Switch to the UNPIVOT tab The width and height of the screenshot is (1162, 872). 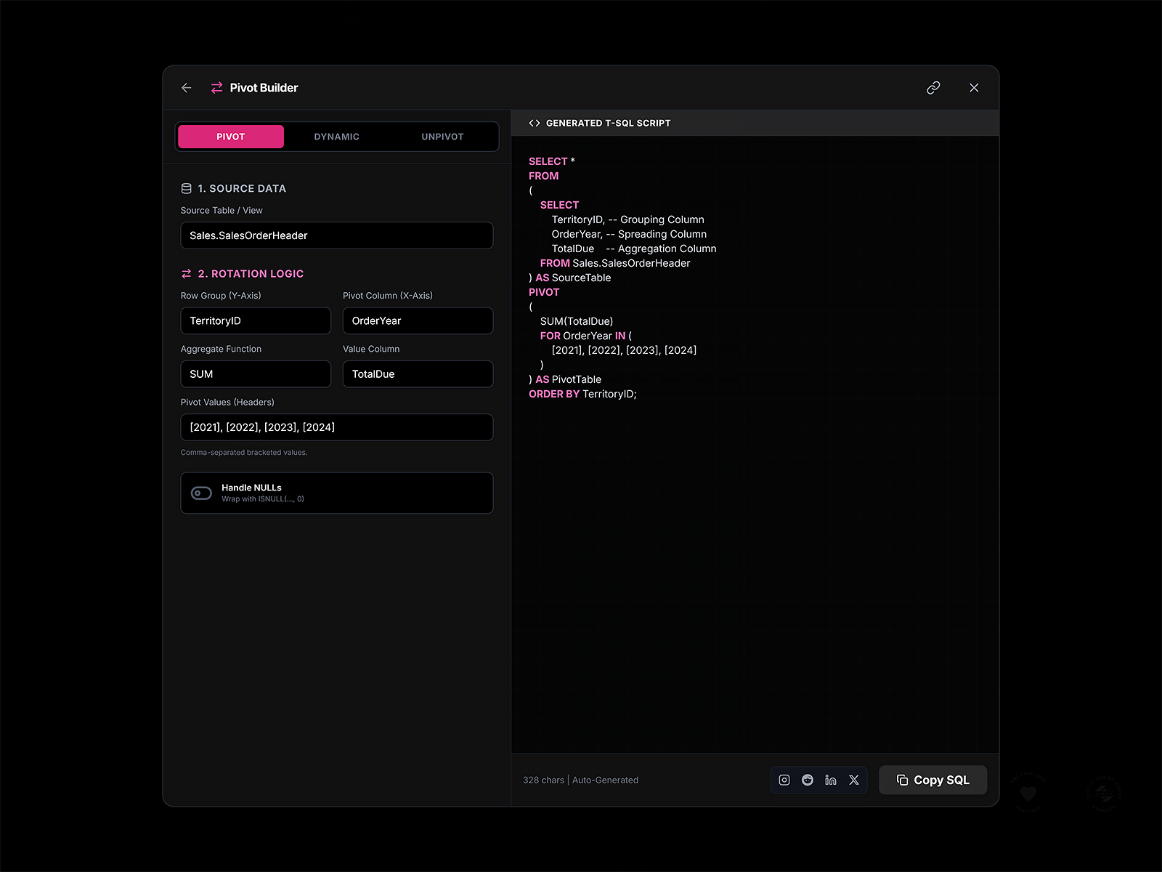coord(442,136)
